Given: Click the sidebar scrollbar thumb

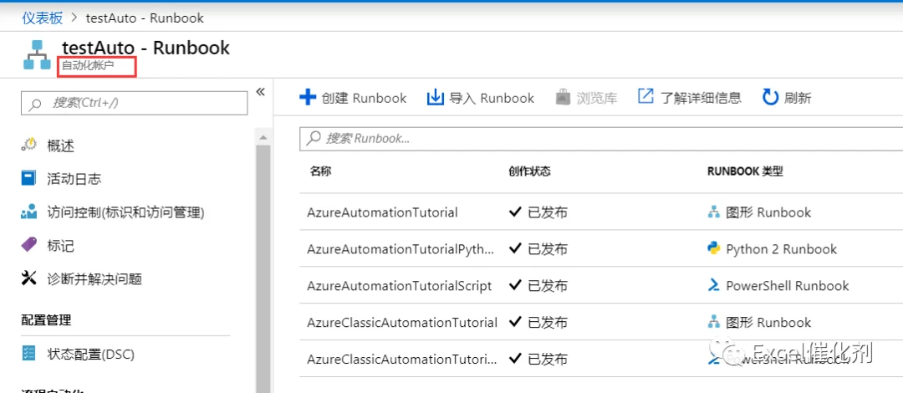Looking at the screenshot, I should 263,268.
